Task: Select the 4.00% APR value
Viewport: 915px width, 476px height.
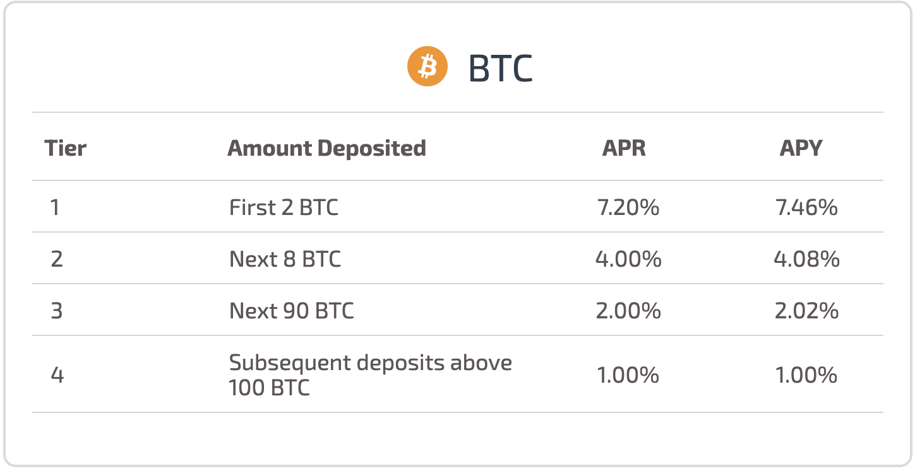Action: click(628, 259)
